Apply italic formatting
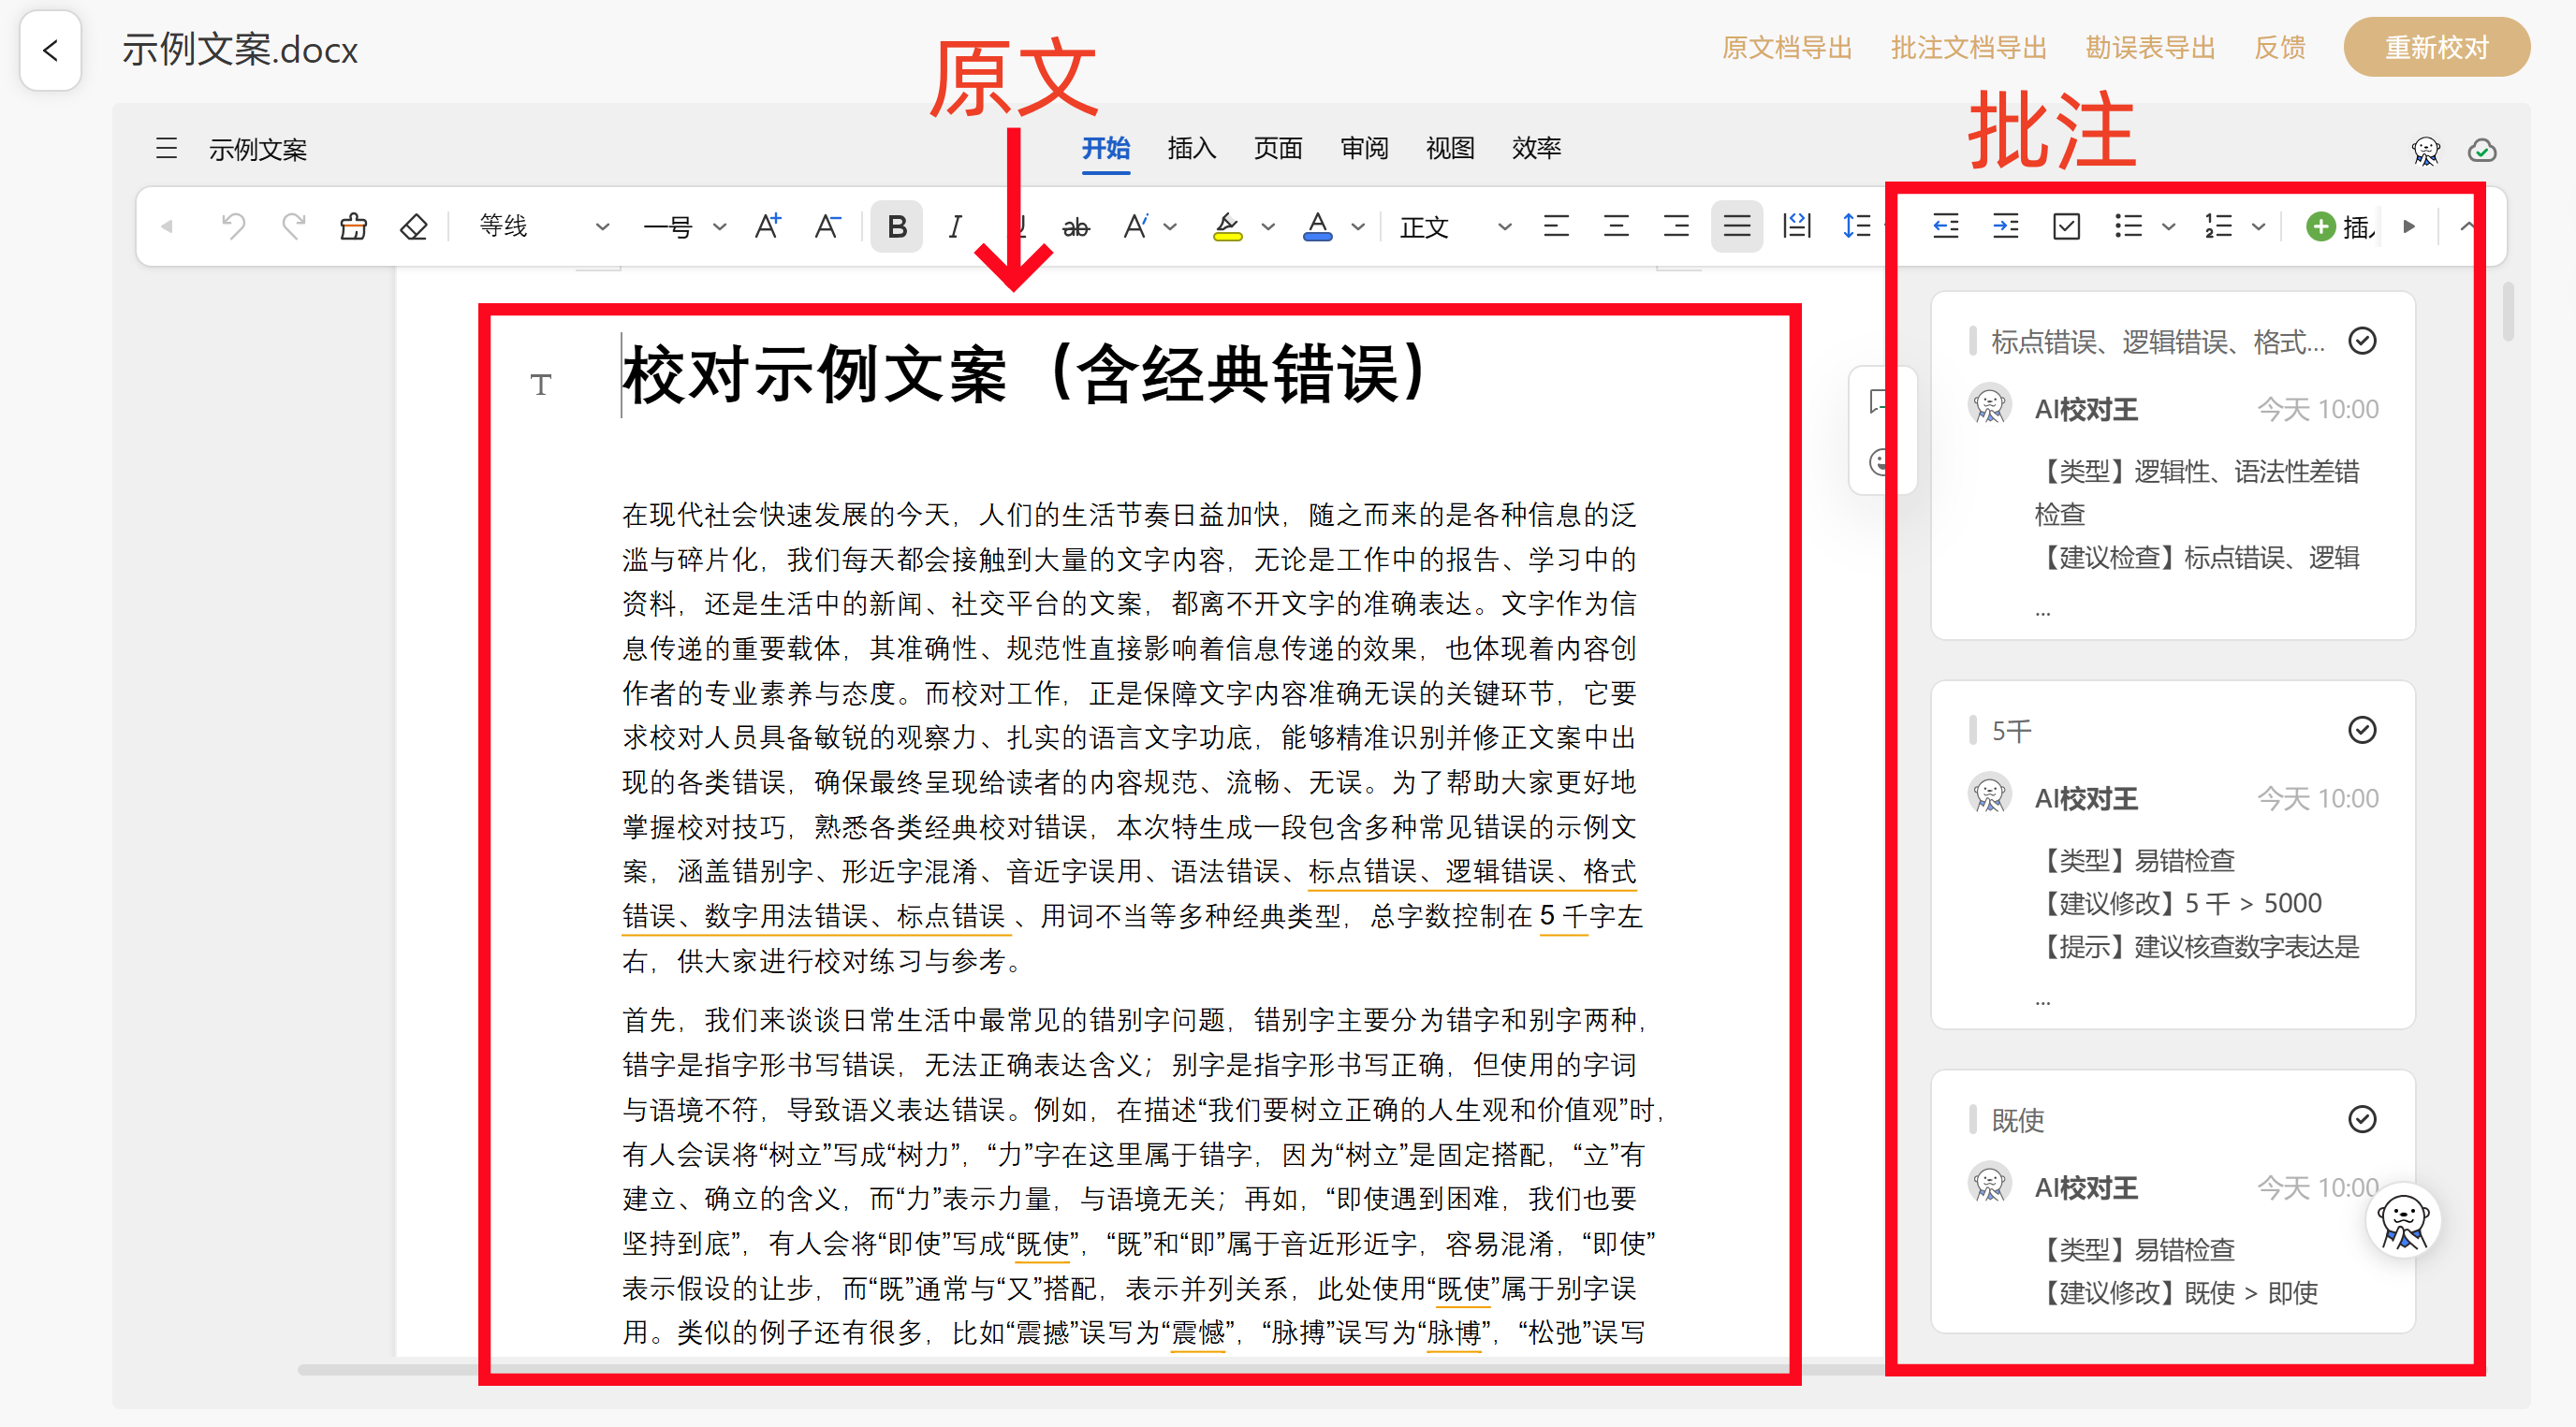The image size is (2576, 1427). tap(955, 227)
